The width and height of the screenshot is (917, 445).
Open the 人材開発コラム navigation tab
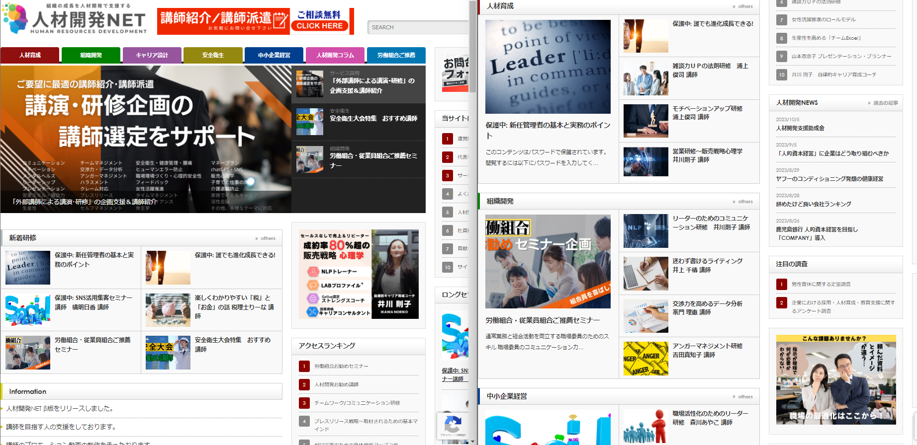tap(335, 55)
